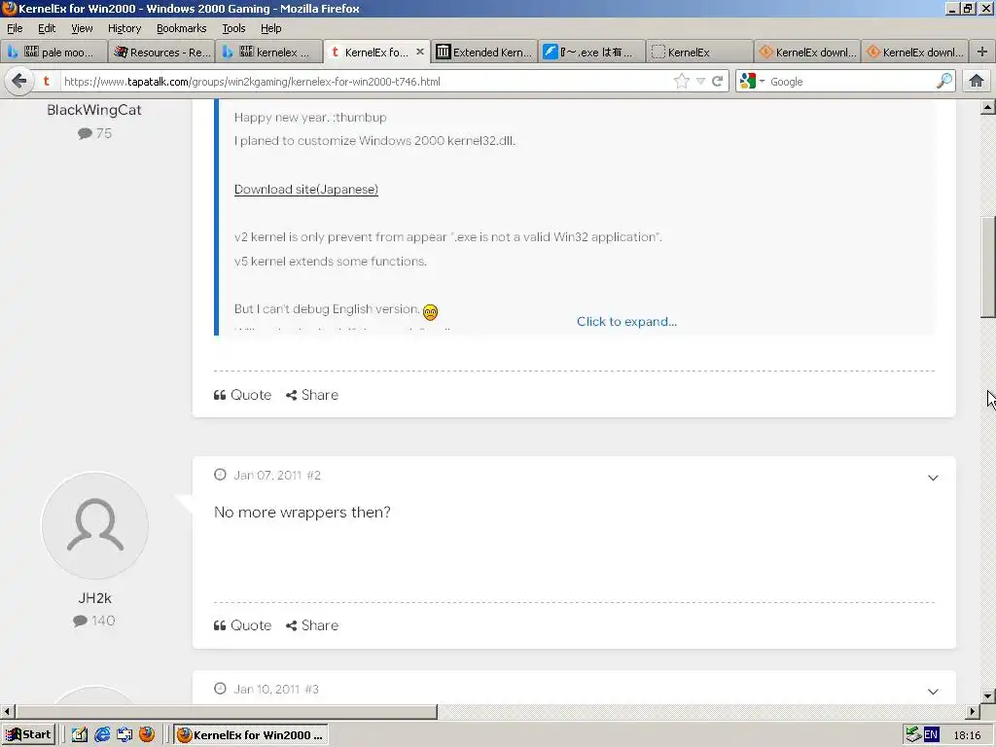Click the network tray icon near EN
The width and height of the screenshot is (996, 747).
(x=913, y=735)
